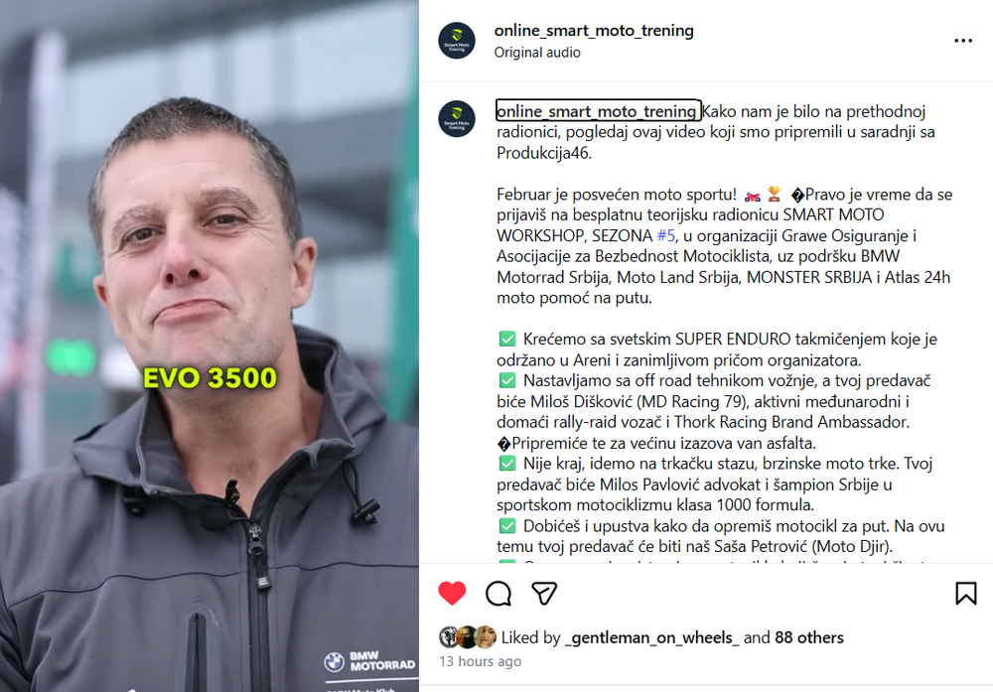This screenshot has width=993, height=692.
Task: Open _gentleman_on_wheels_ profile from likes
Action: click(x=651, y=637)
